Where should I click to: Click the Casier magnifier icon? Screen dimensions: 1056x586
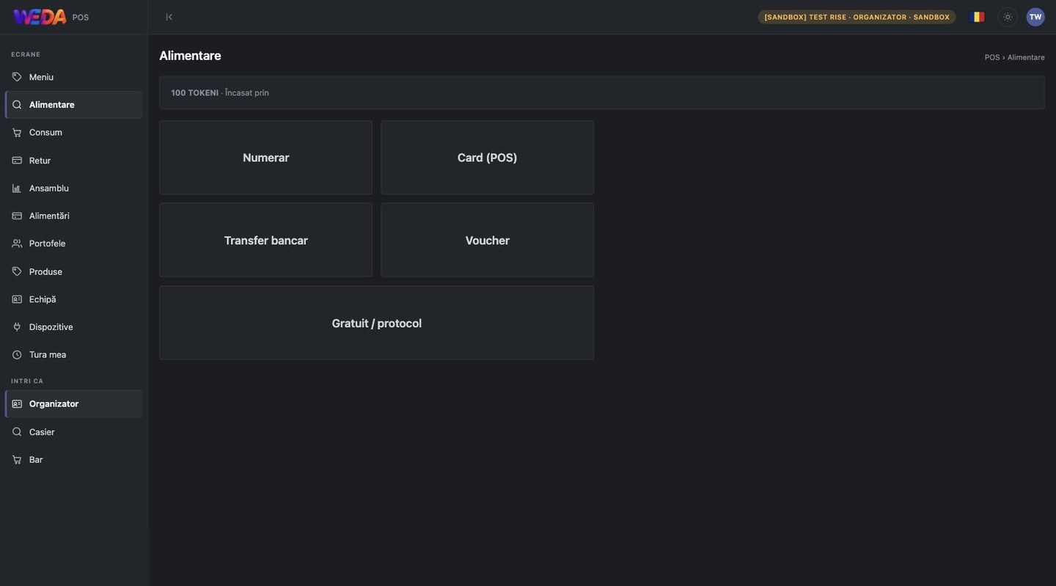[x=17, y=432]
